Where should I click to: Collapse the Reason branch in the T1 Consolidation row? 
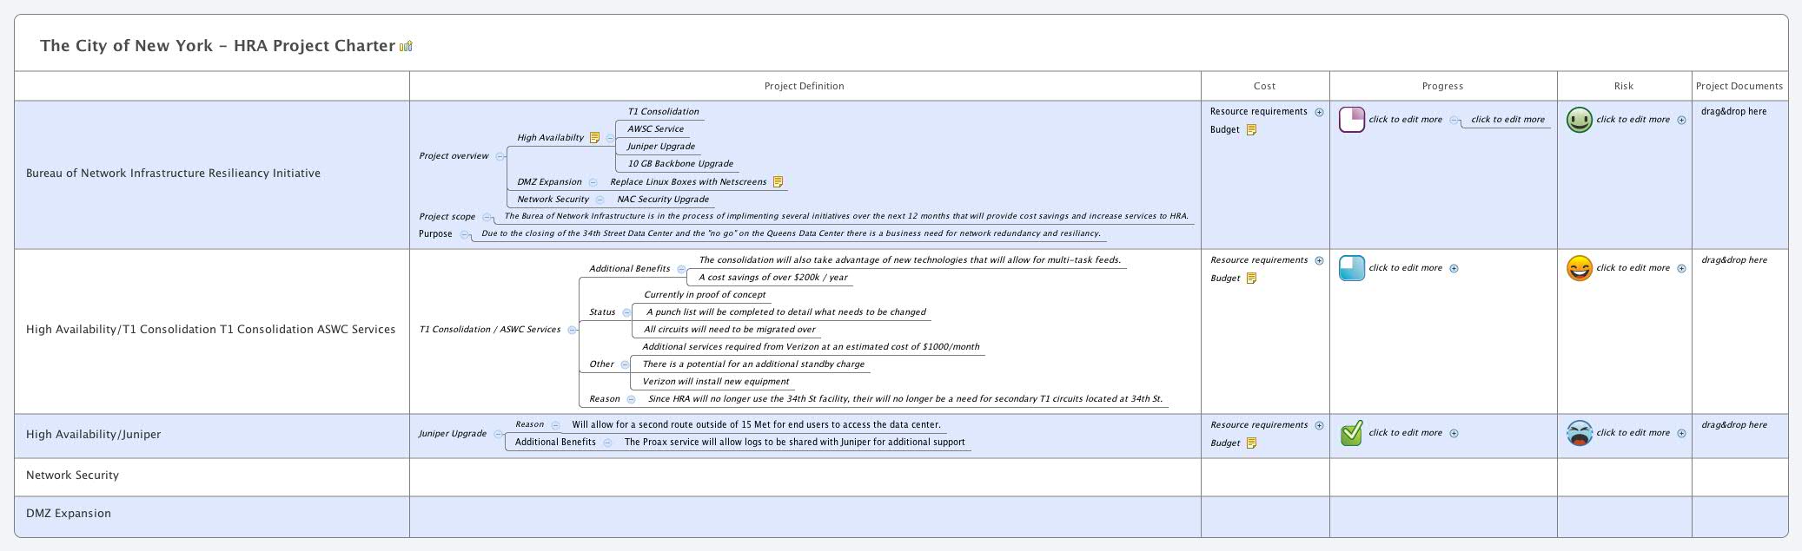pos(631,399)
